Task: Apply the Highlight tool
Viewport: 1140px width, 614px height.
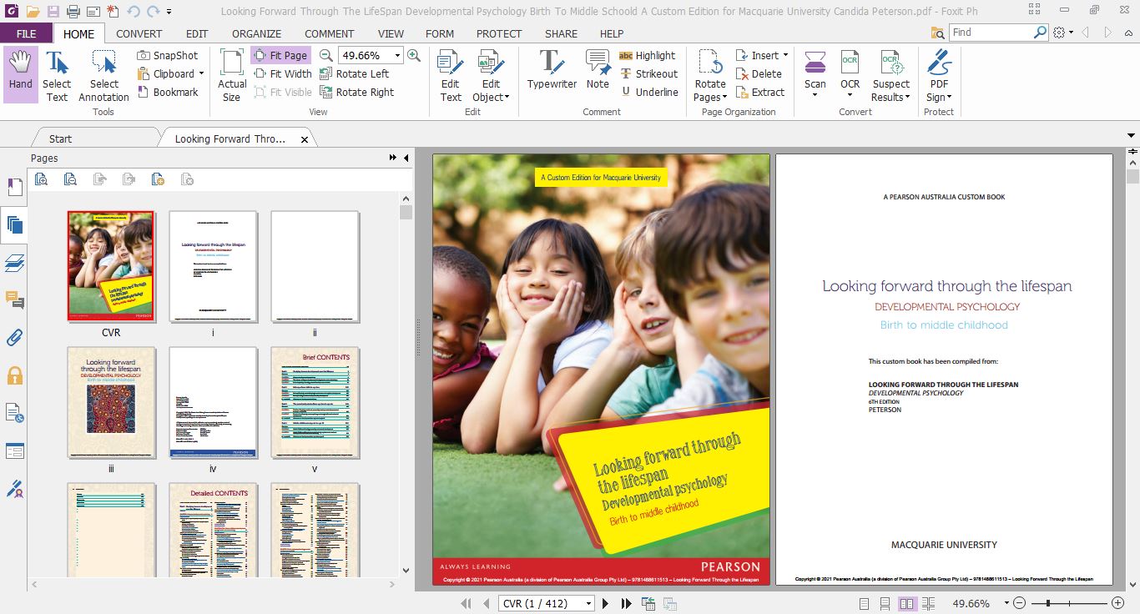Action: tap(648, 55)
